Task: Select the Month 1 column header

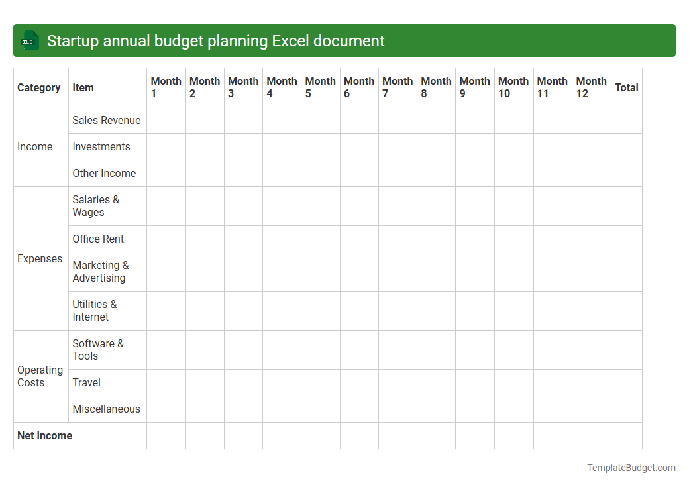Action: coord(166,87)
